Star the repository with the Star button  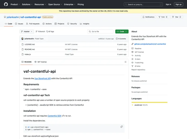(177, 17)
